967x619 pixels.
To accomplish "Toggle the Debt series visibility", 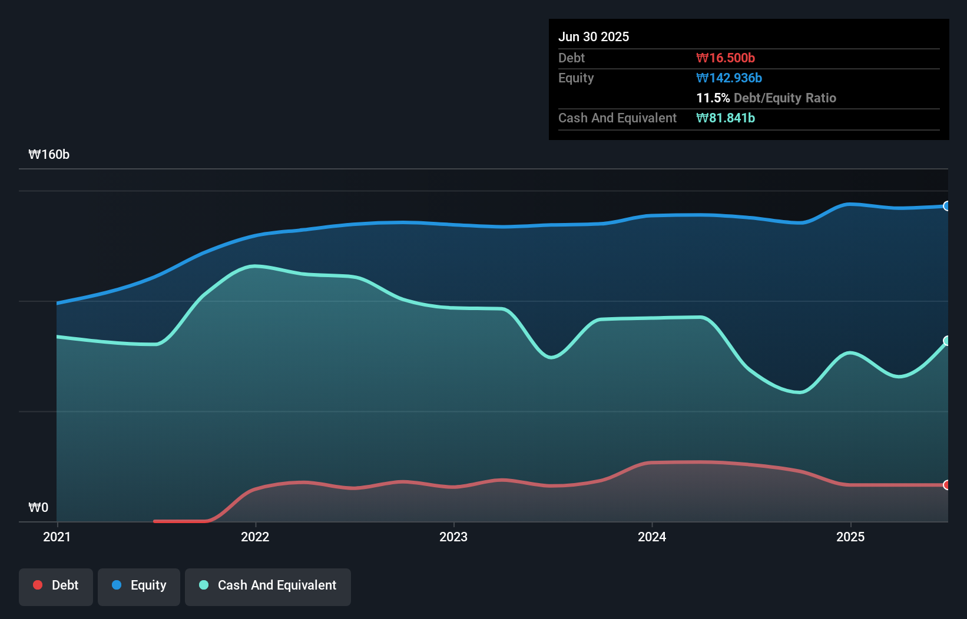I will pos(55,585).
